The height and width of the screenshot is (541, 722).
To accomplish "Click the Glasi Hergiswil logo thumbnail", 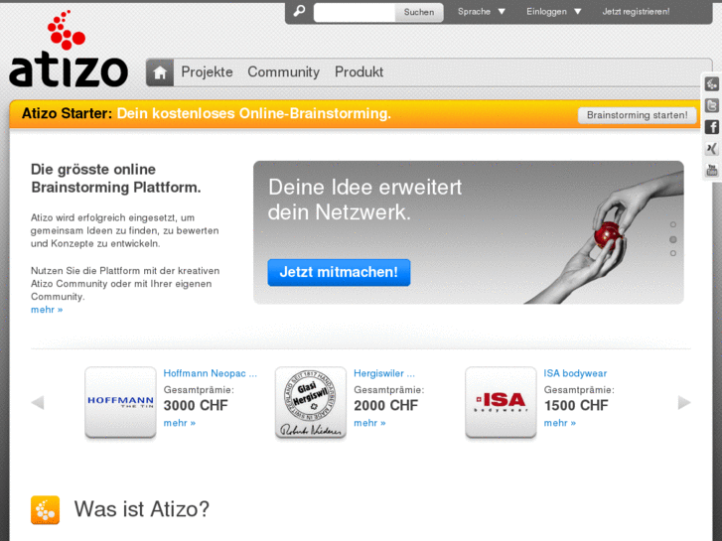I will tap(311, 402).
